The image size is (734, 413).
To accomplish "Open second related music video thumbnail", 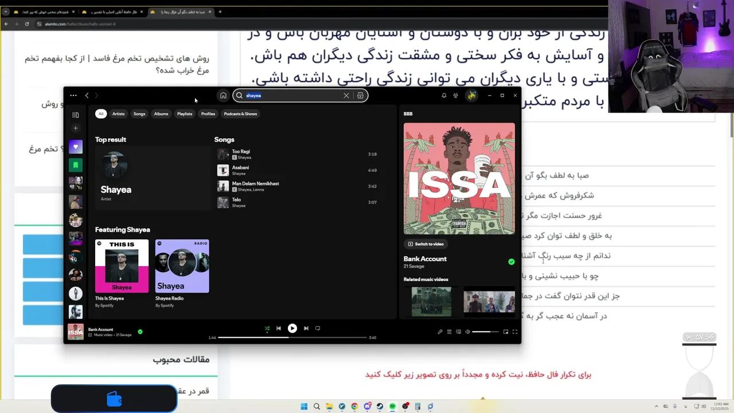I will (489, 301).
